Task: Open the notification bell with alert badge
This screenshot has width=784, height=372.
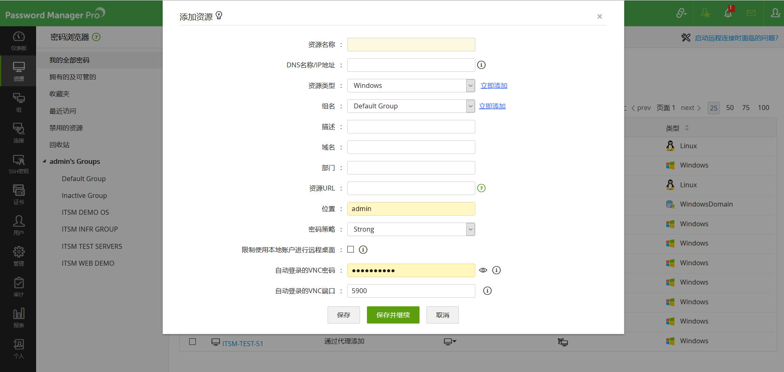Action: (x=728, y=13)
